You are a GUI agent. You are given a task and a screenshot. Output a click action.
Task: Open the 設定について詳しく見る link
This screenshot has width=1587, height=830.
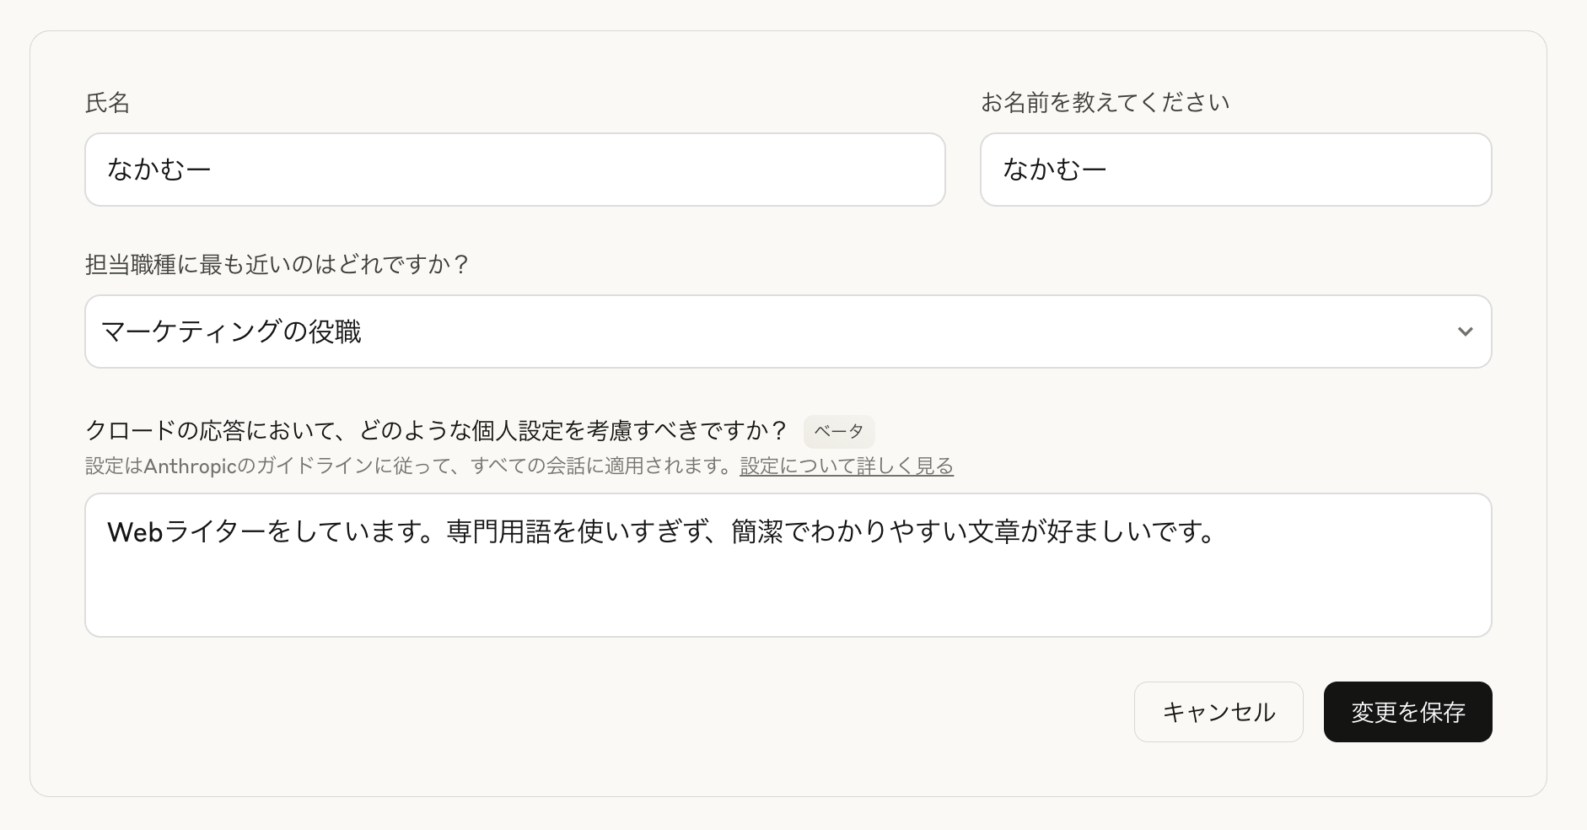(x=847, y=466)
